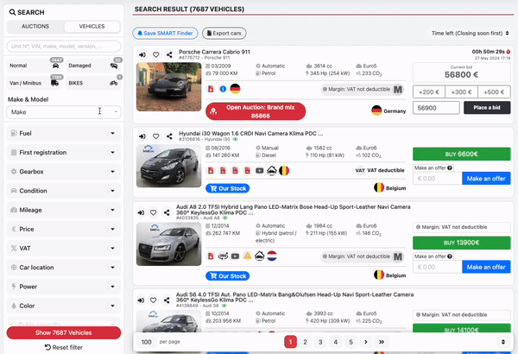518x354 pixels.
Task: Click the heart icon on Hyundai i30 Wagon
Action: 155,136
